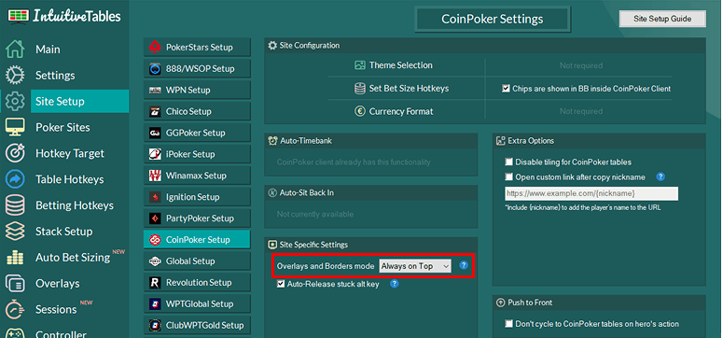
Task: Uncheck Auto-Release stuck alt key
Action: [281, 284]
